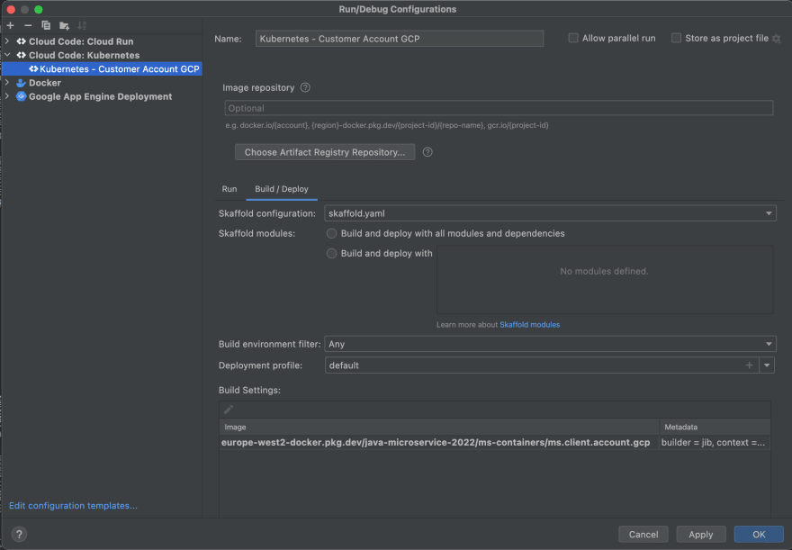The width and height of the screenshot is (792, 550).
Task: Select the Docker tree item label
Action: click(x=45, y=83)
